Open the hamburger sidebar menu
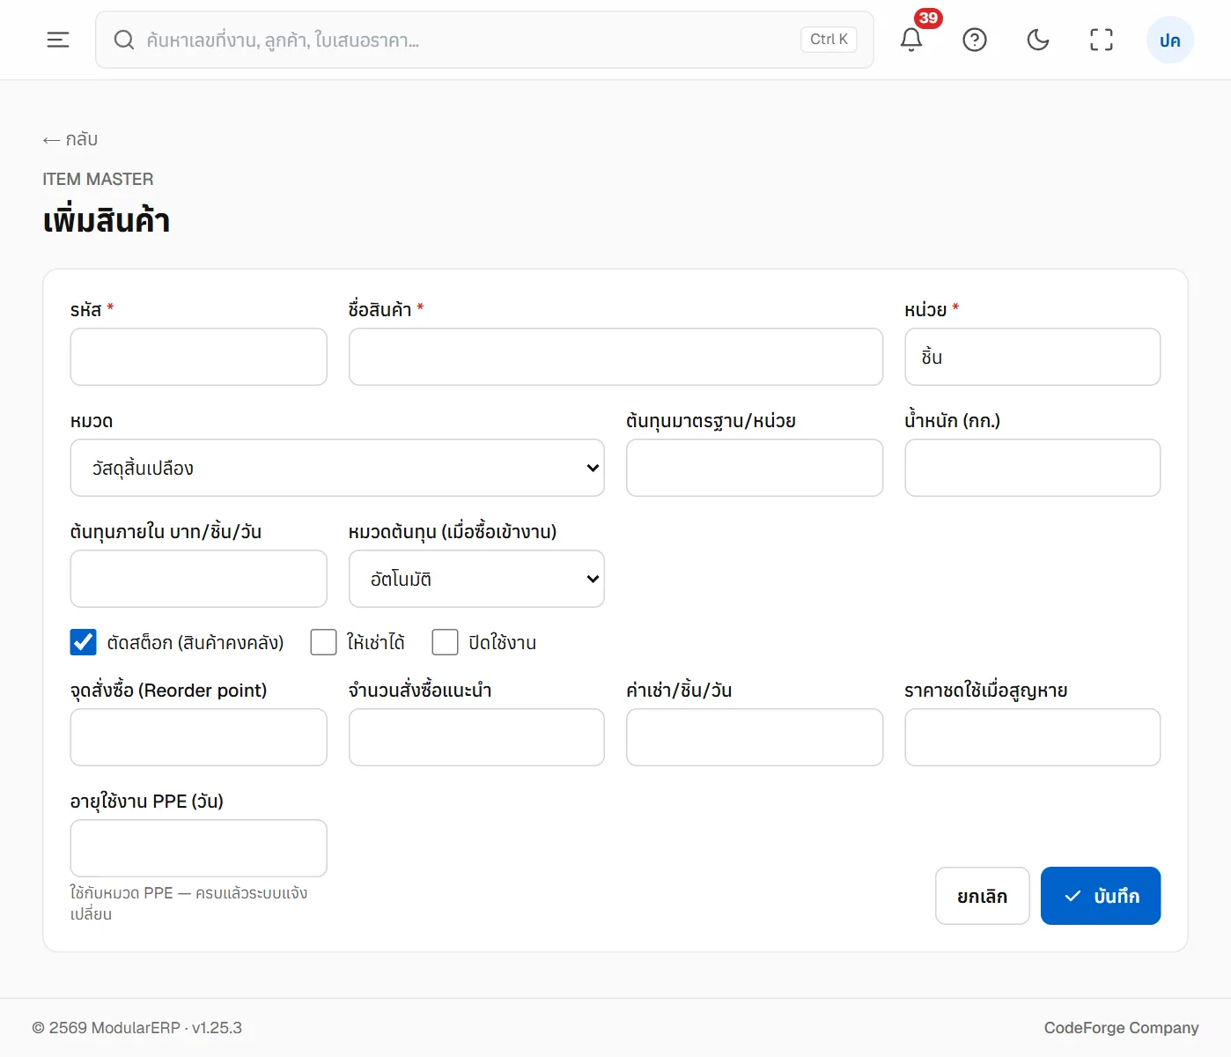The height and width of the screenshot is (1057, 1231). 58,40
